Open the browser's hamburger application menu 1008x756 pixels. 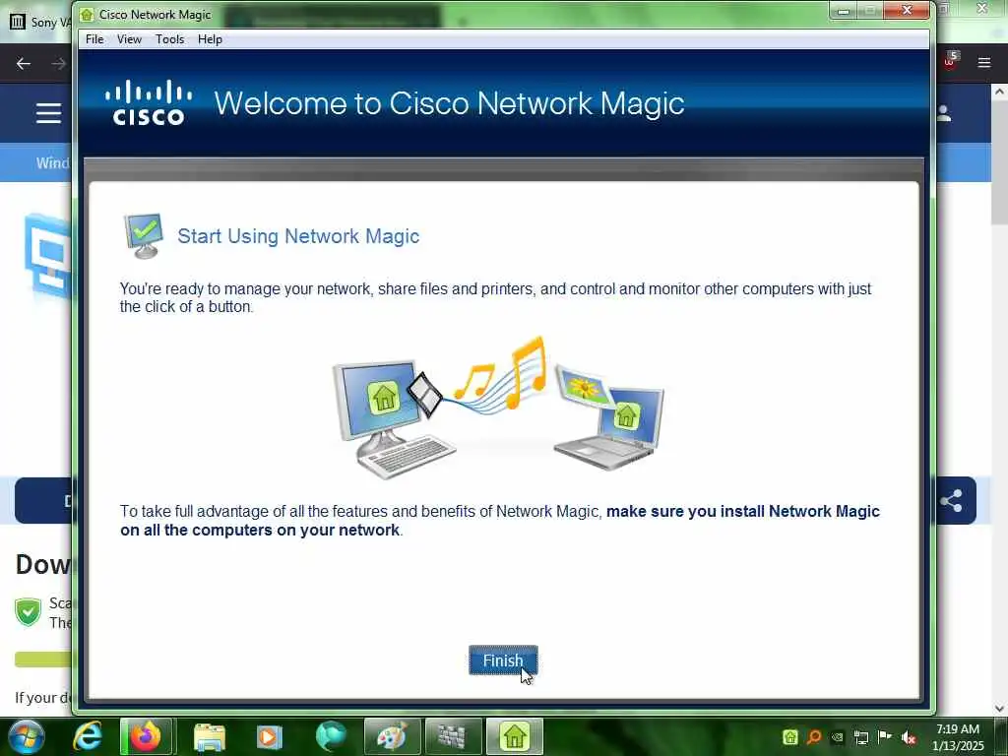coord(983,62)
